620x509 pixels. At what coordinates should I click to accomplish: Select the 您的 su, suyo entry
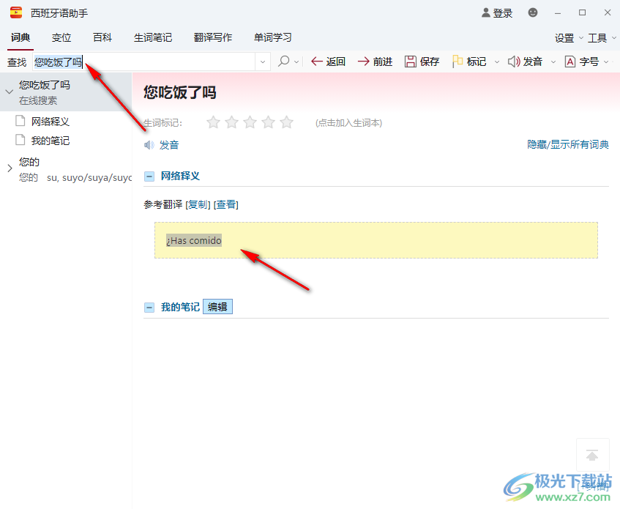point(66,169)
